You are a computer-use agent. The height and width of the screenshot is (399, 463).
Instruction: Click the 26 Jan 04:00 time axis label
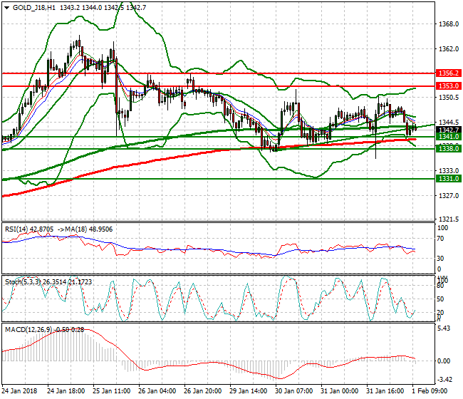point(157,391)
